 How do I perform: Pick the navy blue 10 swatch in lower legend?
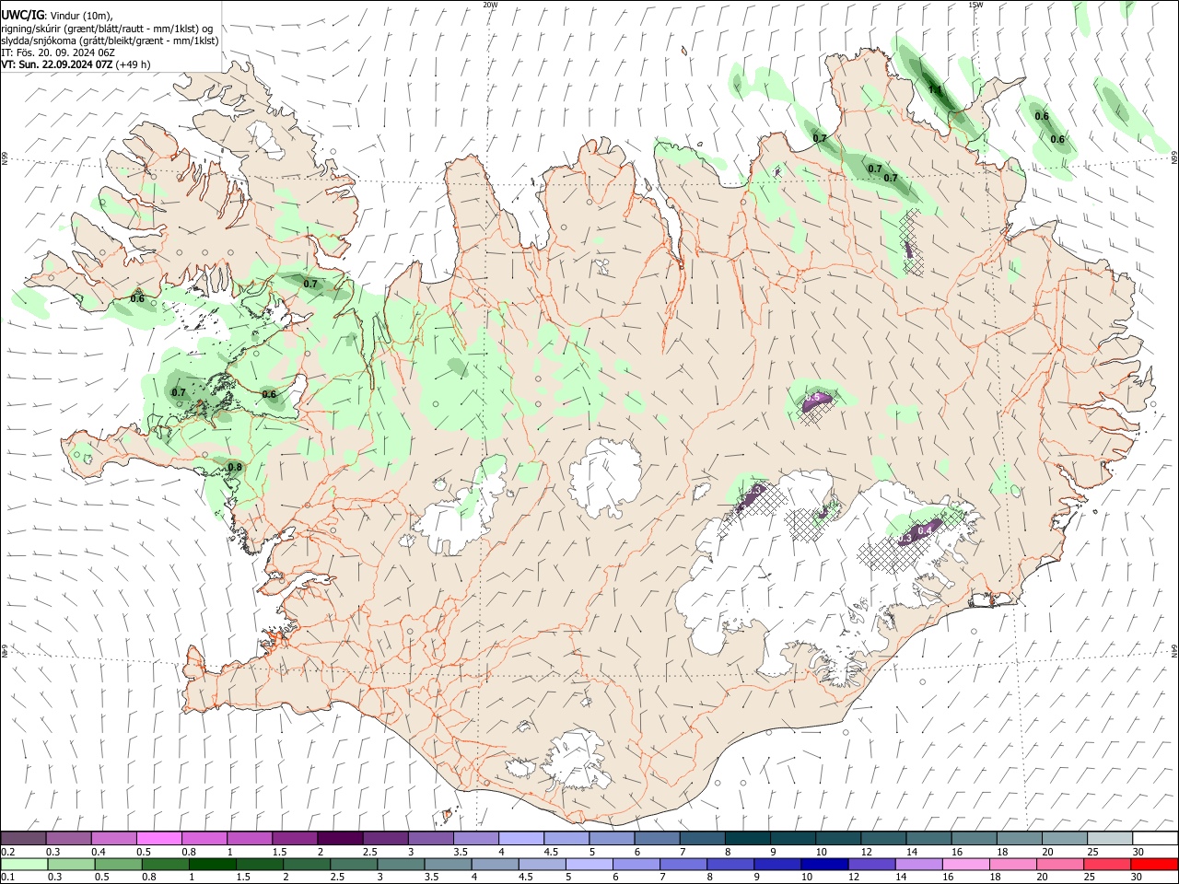point(824,865)
